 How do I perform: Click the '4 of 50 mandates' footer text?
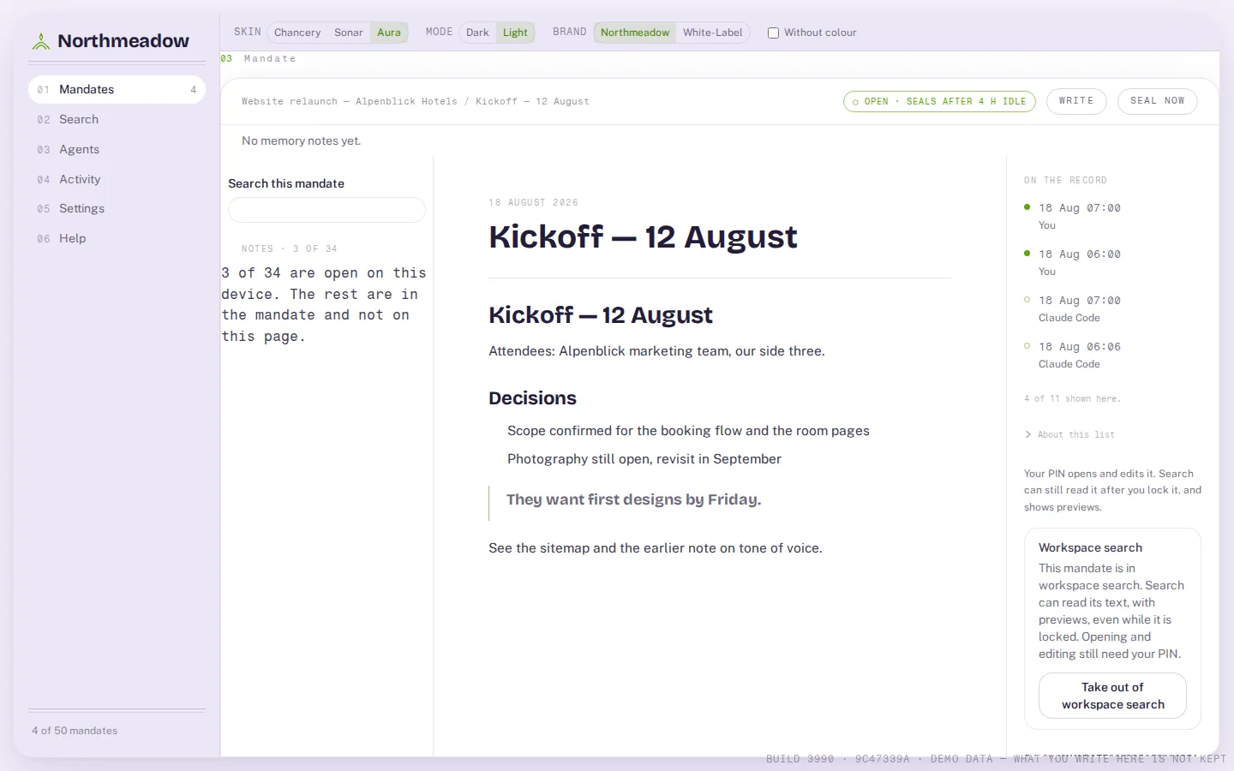point(75,731)
